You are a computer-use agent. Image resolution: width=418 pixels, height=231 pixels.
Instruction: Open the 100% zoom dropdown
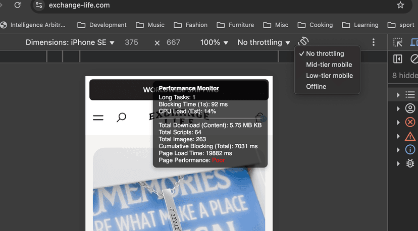[x=214, y=42]
